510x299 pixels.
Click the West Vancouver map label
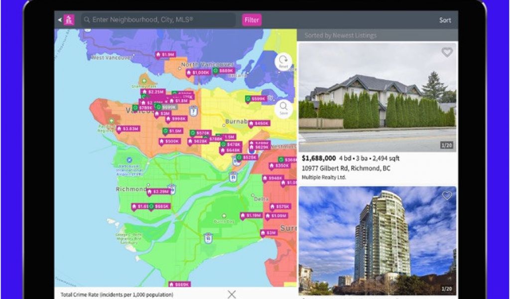click(112, 58)
